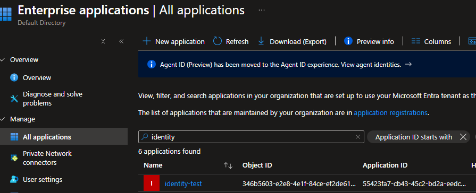Click the identity-test red app icon

point(152,183)
